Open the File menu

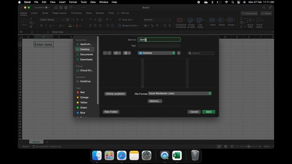tap(36, 2)
